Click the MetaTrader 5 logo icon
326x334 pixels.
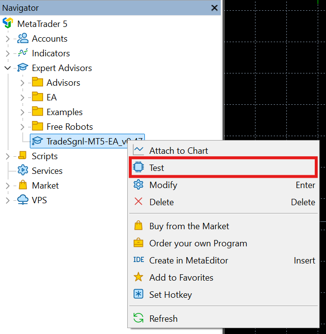[8, 23]
